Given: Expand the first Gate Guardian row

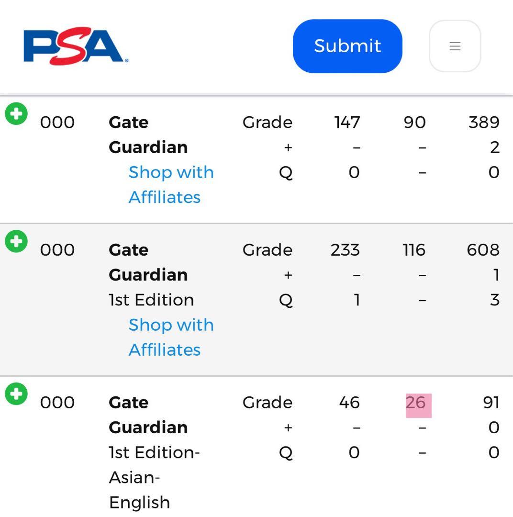Looking at the screenshot, I should [16, 114].
